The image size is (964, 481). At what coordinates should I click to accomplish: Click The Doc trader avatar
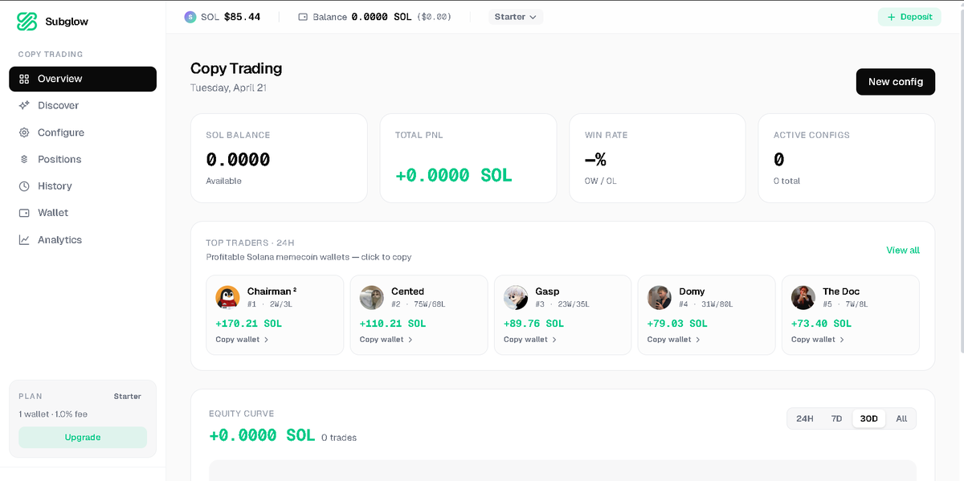[x=803, y=297]
